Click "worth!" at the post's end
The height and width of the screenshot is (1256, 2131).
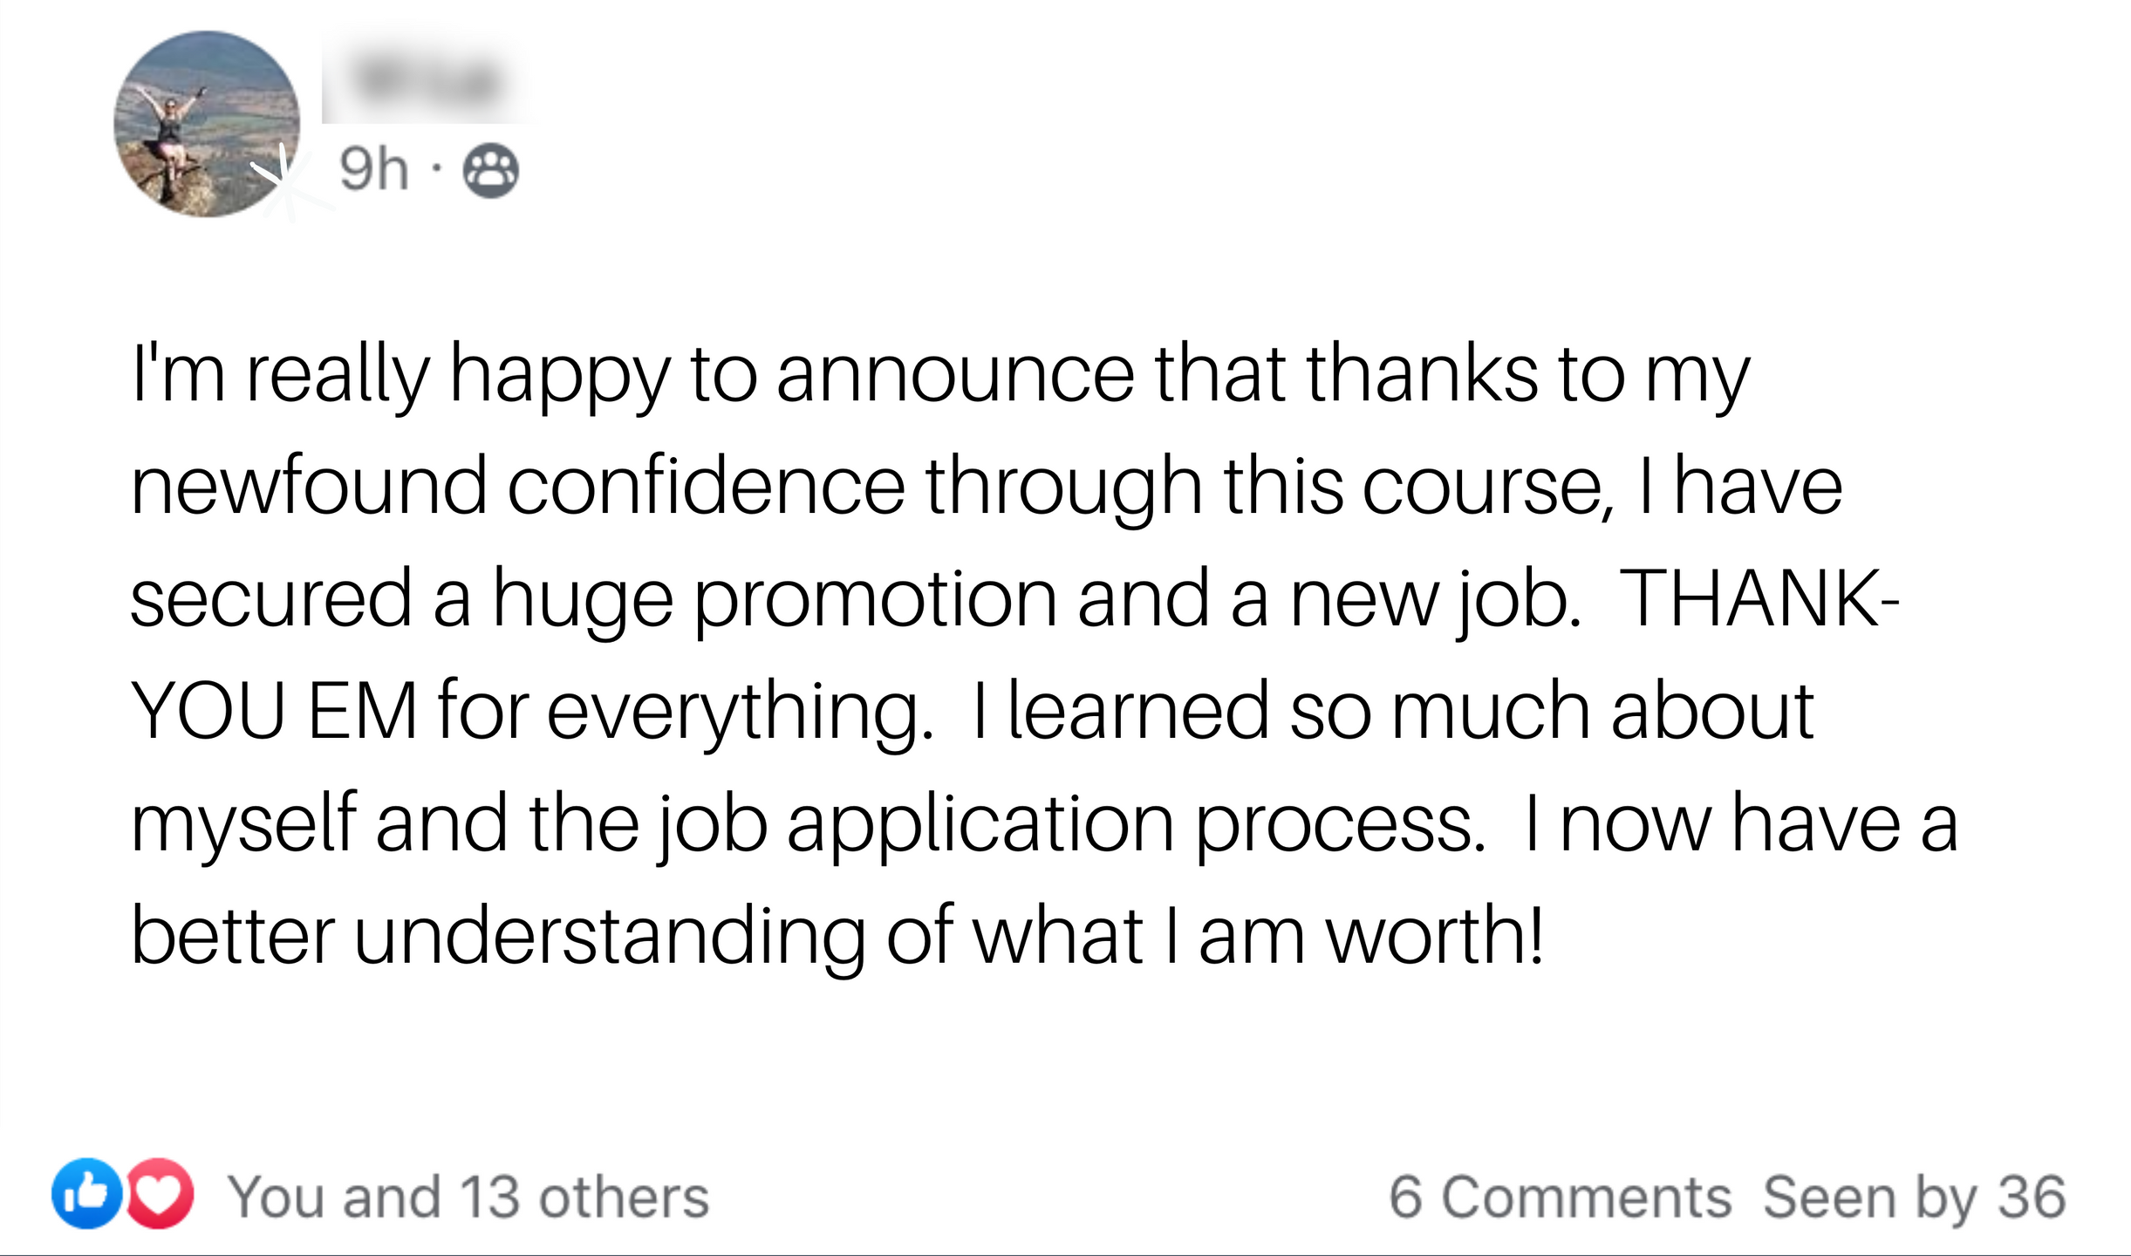(x=1434, y=936)
